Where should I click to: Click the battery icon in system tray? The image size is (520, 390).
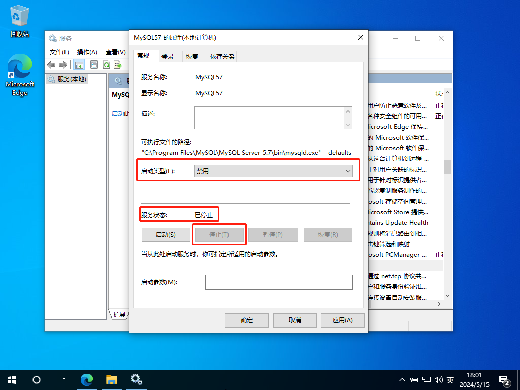(x=414, y=380)
